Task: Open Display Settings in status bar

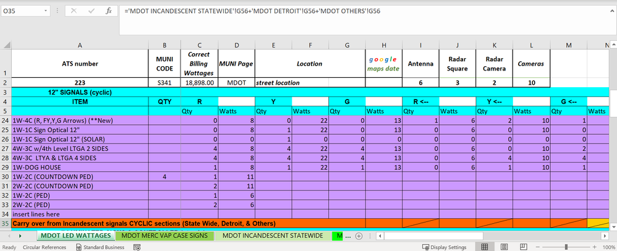Action: pyautogui.click(x=445, y=247)
